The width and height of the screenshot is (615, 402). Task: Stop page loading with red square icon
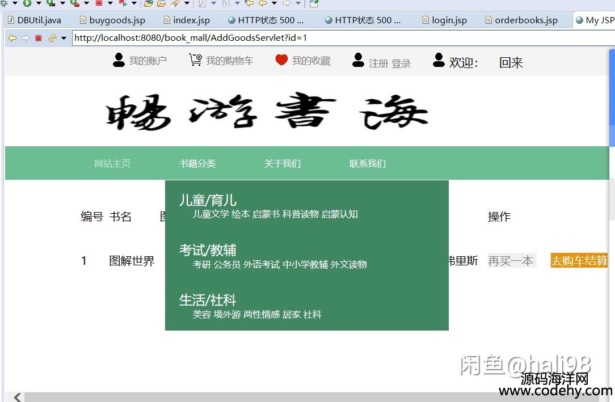point(39,38)
